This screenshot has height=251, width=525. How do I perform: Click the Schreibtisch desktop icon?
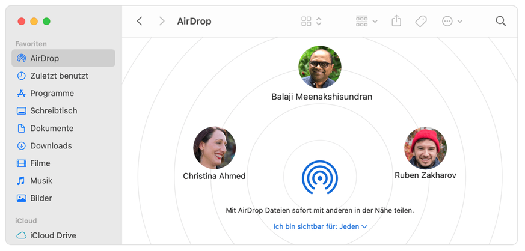(21, 110)
